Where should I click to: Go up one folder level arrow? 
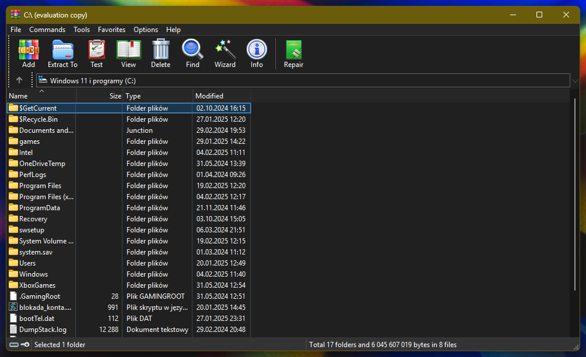[19, 80]
